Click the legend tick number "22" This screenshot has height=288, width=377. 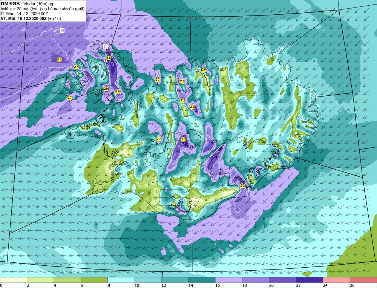coord(298,285)
